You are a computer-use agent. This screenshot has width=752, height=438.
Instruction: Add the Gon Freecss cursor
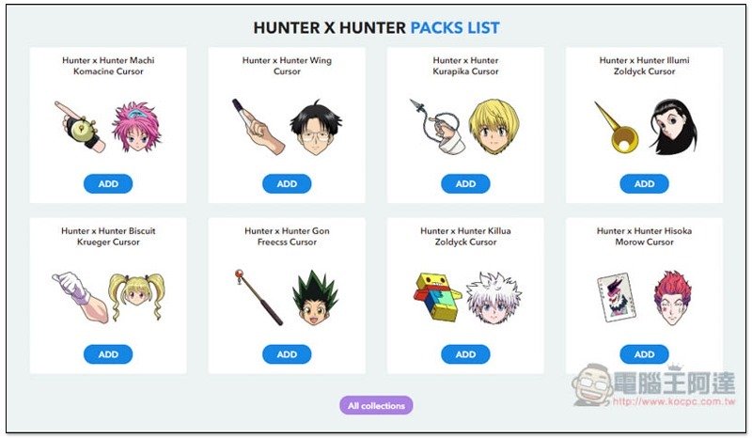click(287, 354)
